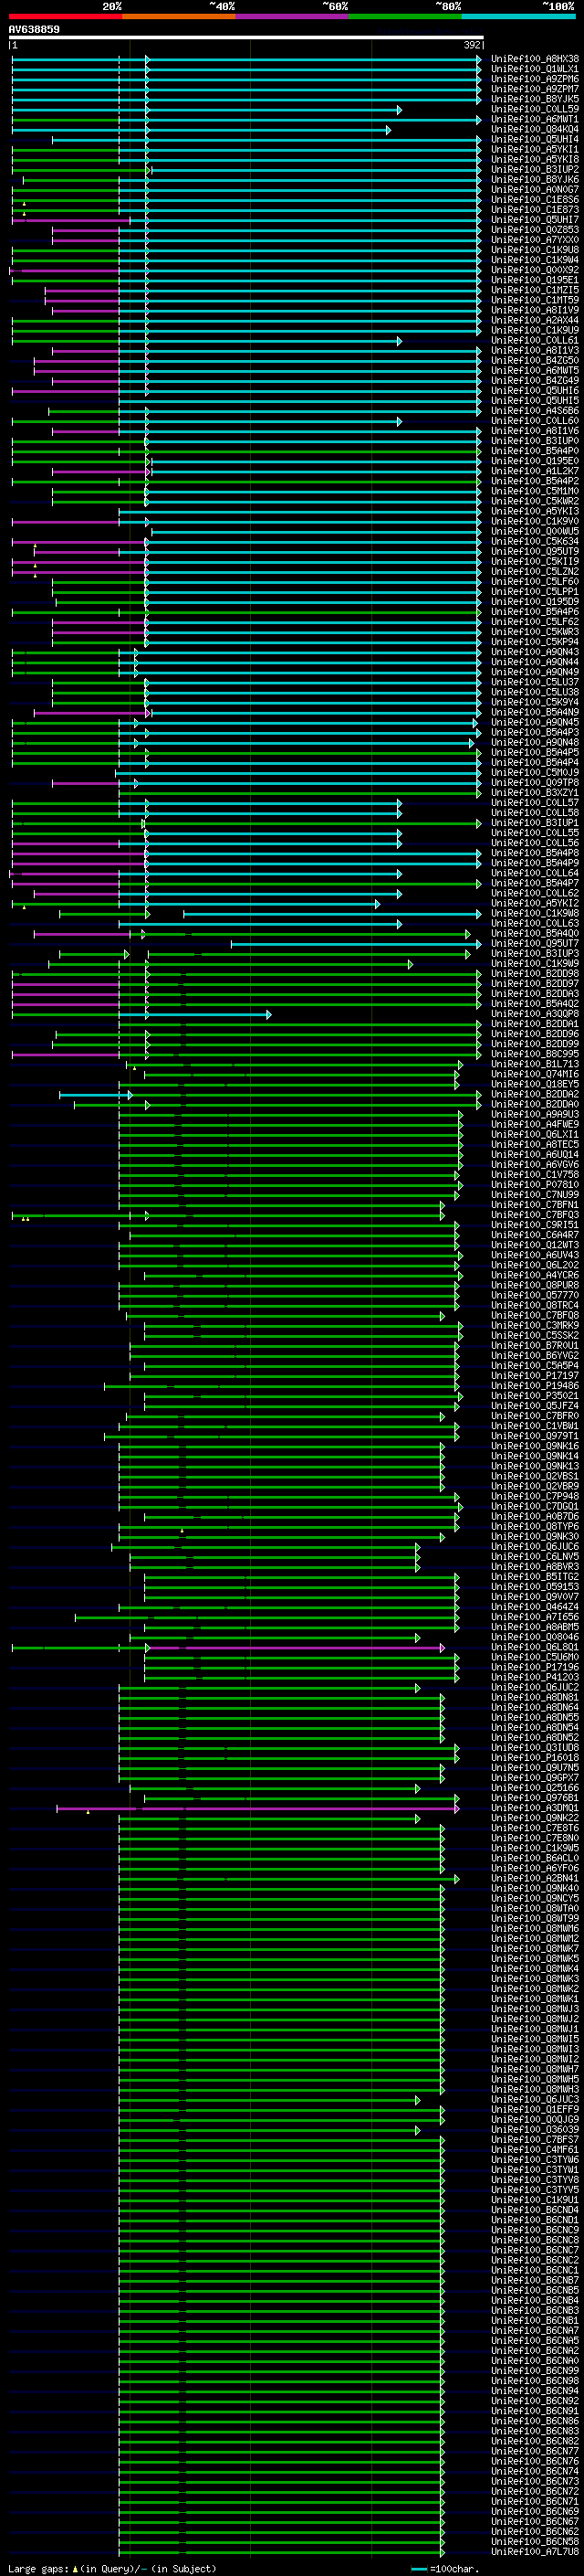Viewport: 584px width, 2576px height.
Task: Open hit UniRef100_Q1WLX1
Action: tap(535, 69)
